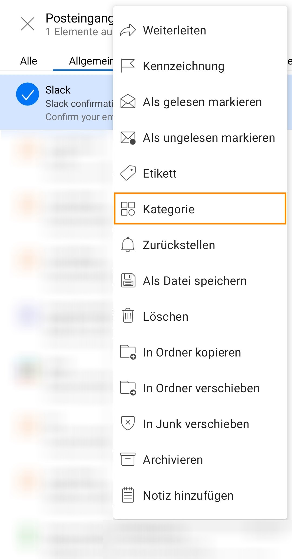Switch to the Alle tab
The width and height of the screenshot is (292, 559).
[x=29, y=61]
